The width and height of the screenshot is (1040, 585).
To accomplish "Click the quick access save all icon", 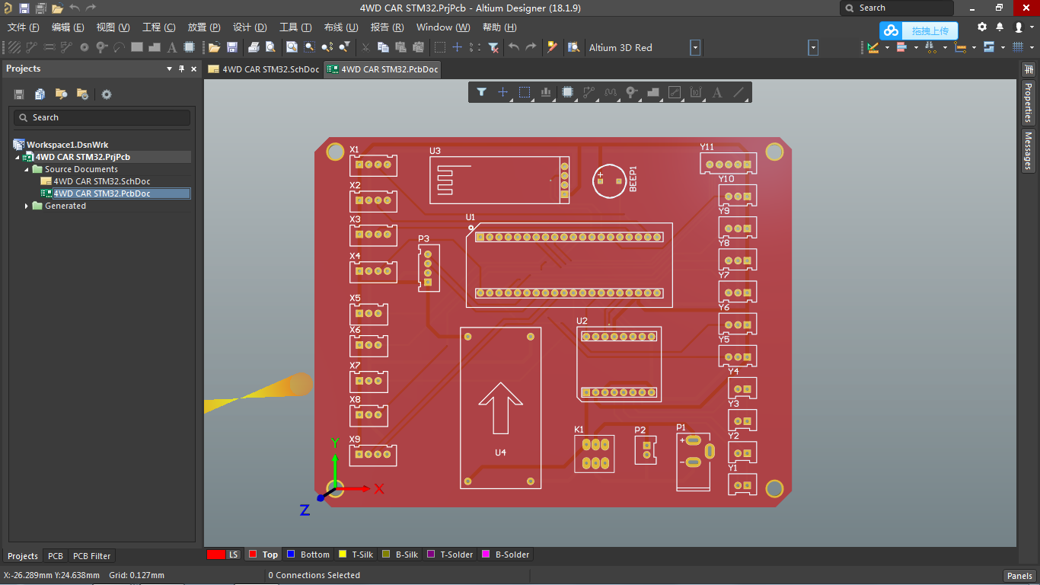I will pyautogui.click(x=40, y=8).
